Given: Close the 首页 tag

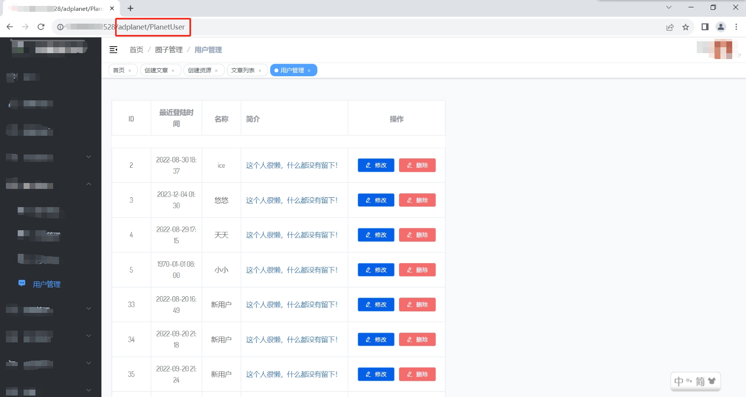Looking at the screenshot, I should coord(130,71).
